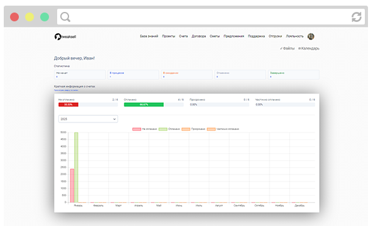Click the partially paid 0.00% progress bar
The height and width of the screenshot is (226, 373).
[285, 105]
